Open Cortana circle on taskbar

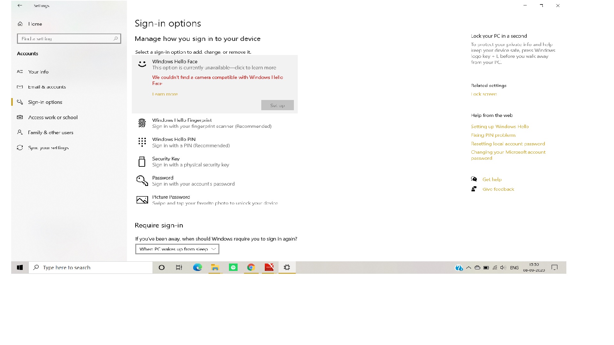[161, 268]
